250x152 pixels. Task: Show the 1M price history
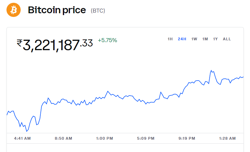[x=205, y=39]
